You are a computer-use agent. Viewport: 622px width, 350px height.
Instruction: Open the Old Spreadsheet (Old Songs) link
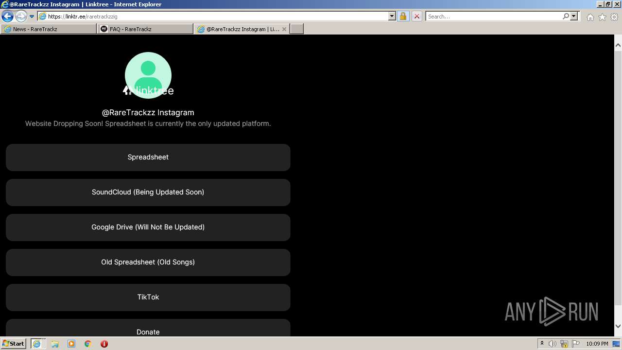coord(148,262)
